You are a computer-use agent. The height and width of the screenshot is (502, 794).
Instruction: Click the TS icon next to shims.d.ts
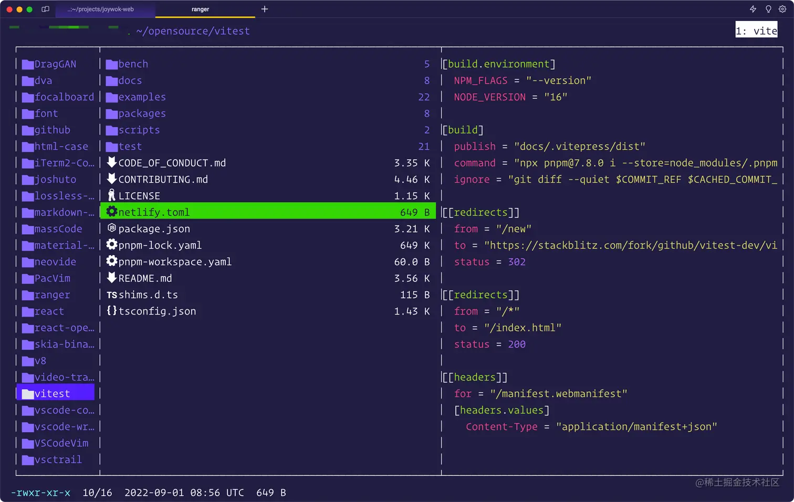111,295
